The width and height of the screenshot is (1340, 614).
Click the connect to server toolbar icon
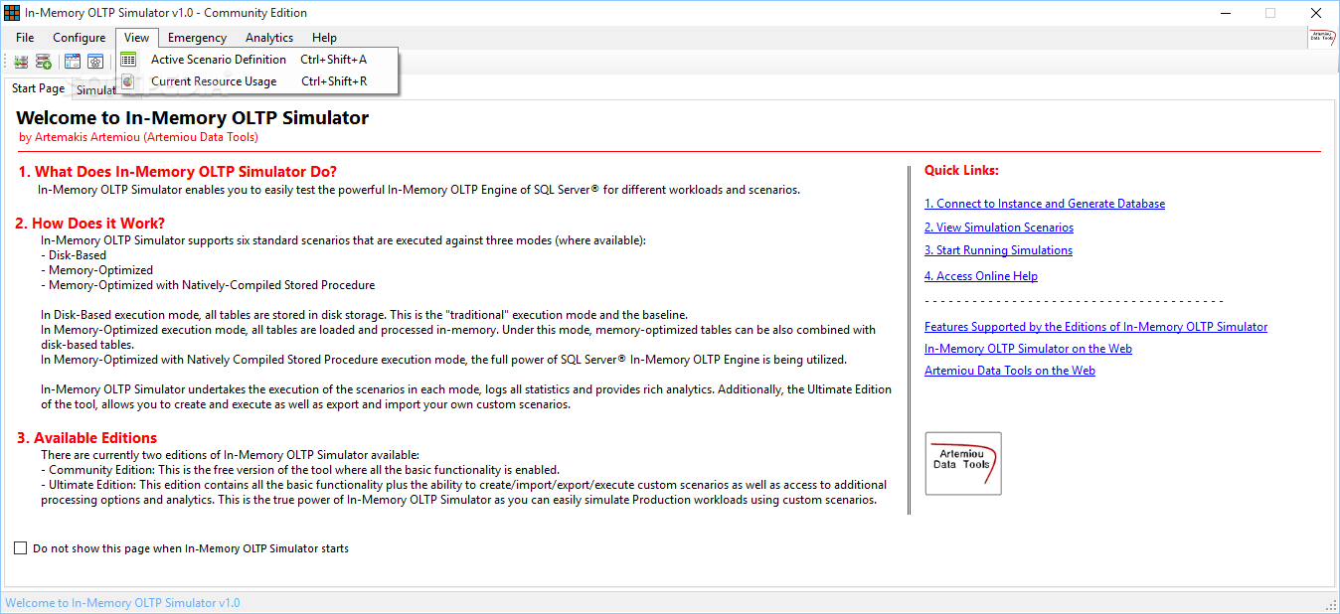point(20,62)
